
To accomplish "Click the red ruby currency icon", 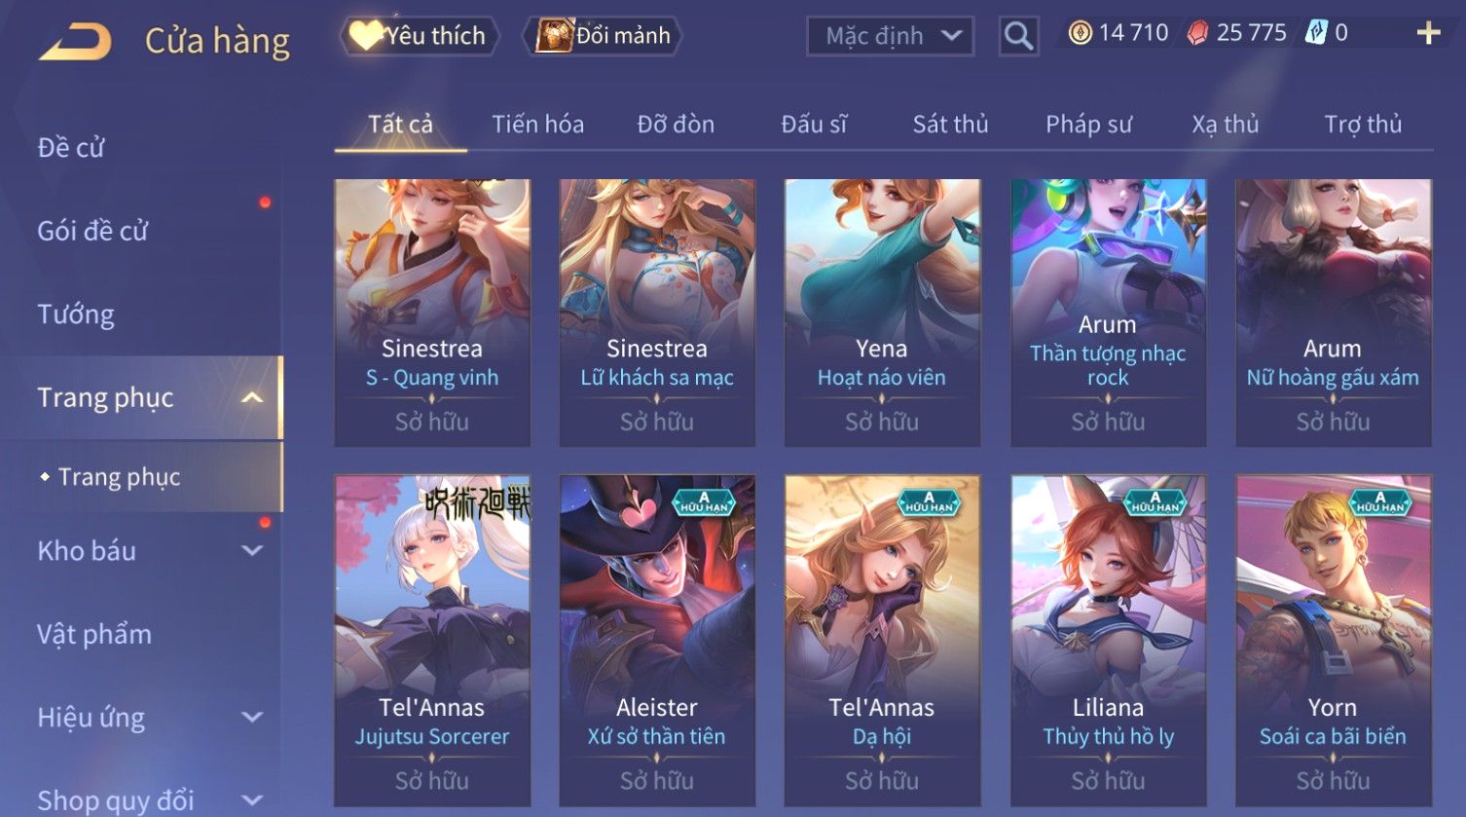I will [1197, 33].
